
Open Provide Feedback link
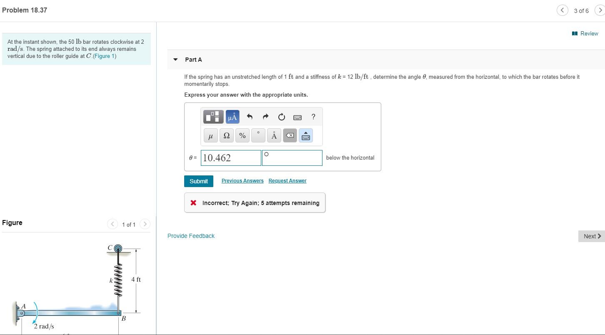pos(191,236)
